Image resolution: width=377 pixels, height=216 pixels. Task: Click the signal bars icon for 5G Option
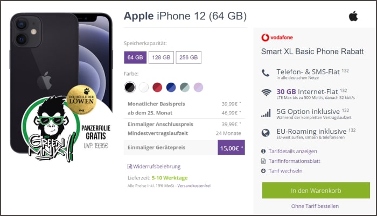tap(266, 113)
